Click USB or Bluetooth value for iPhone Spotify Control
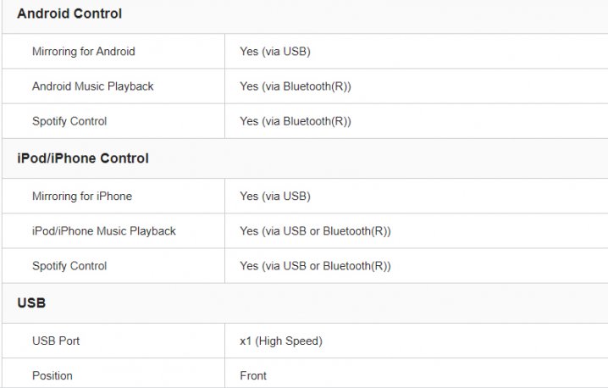This screenshot has height=388, width=608. 315,266
